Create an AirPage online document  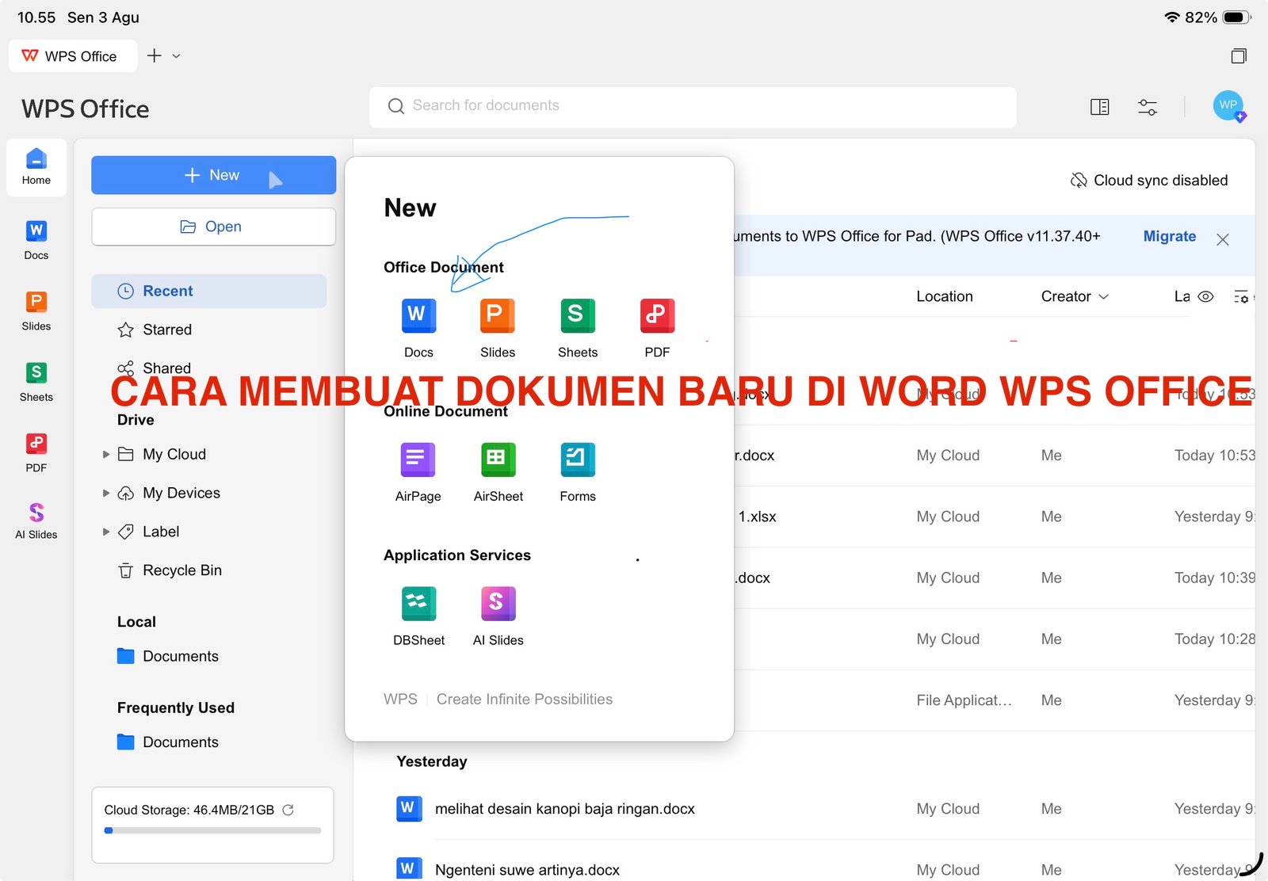click(x=418, y=473)
